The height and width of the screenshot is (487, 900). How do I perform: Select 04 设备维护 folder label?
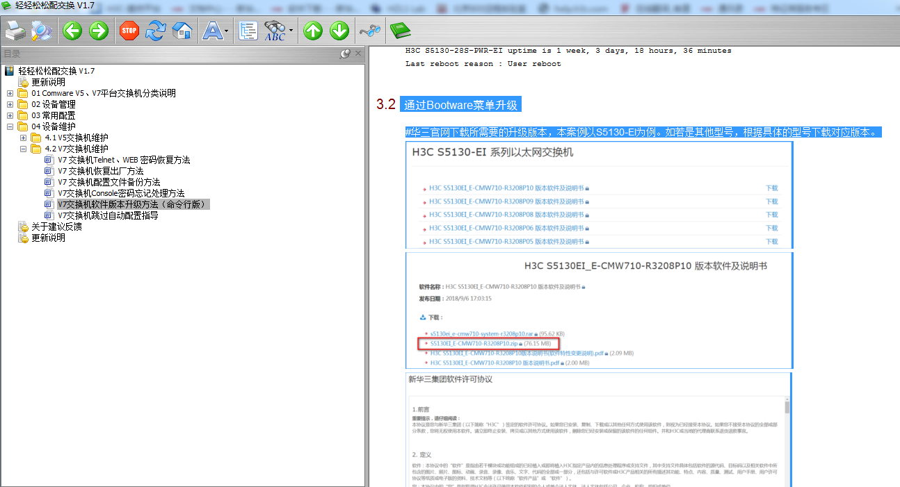coord(54,126)
